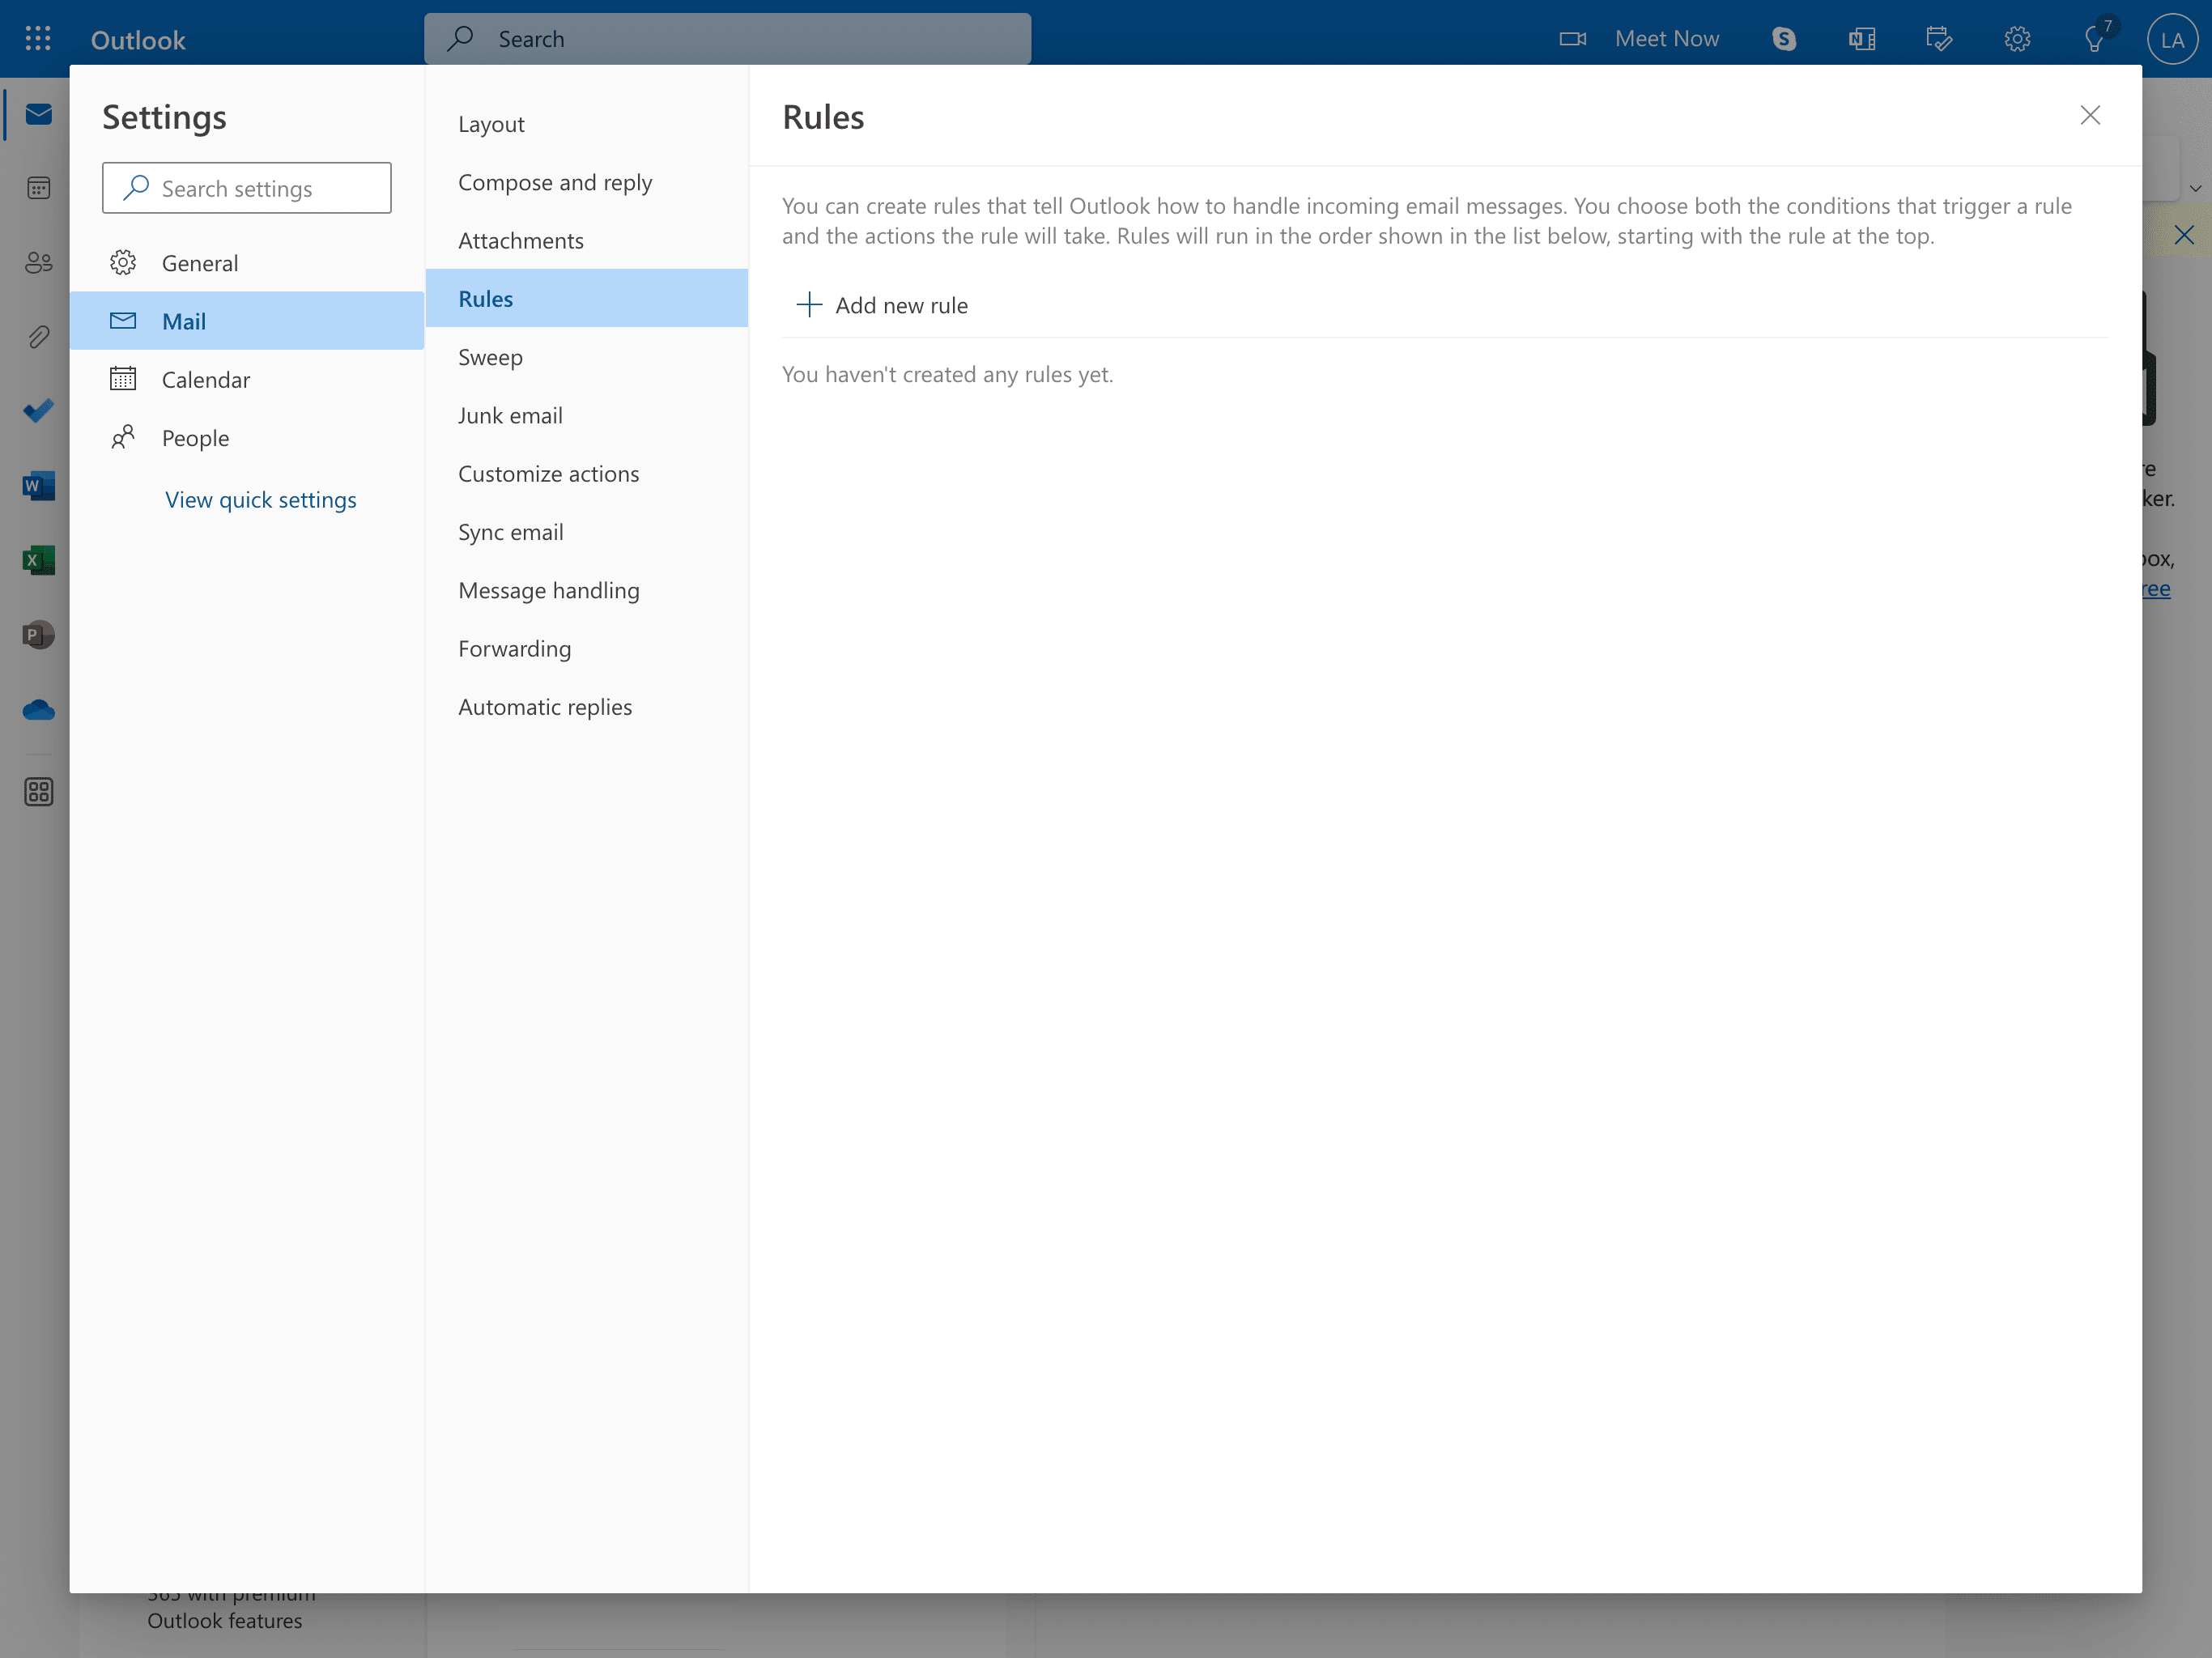The image size is (2212, 1658).
Task: Click the People navigation icon
Action: click(36, 261)
